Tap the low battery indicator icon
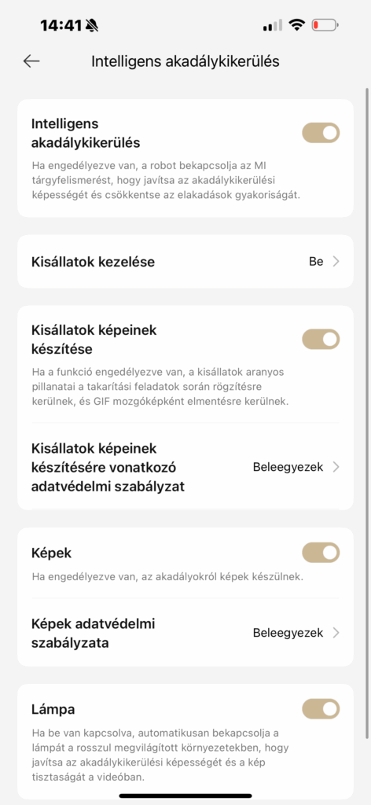The width and height of the screenshot is (371, 805). [325, 24]
